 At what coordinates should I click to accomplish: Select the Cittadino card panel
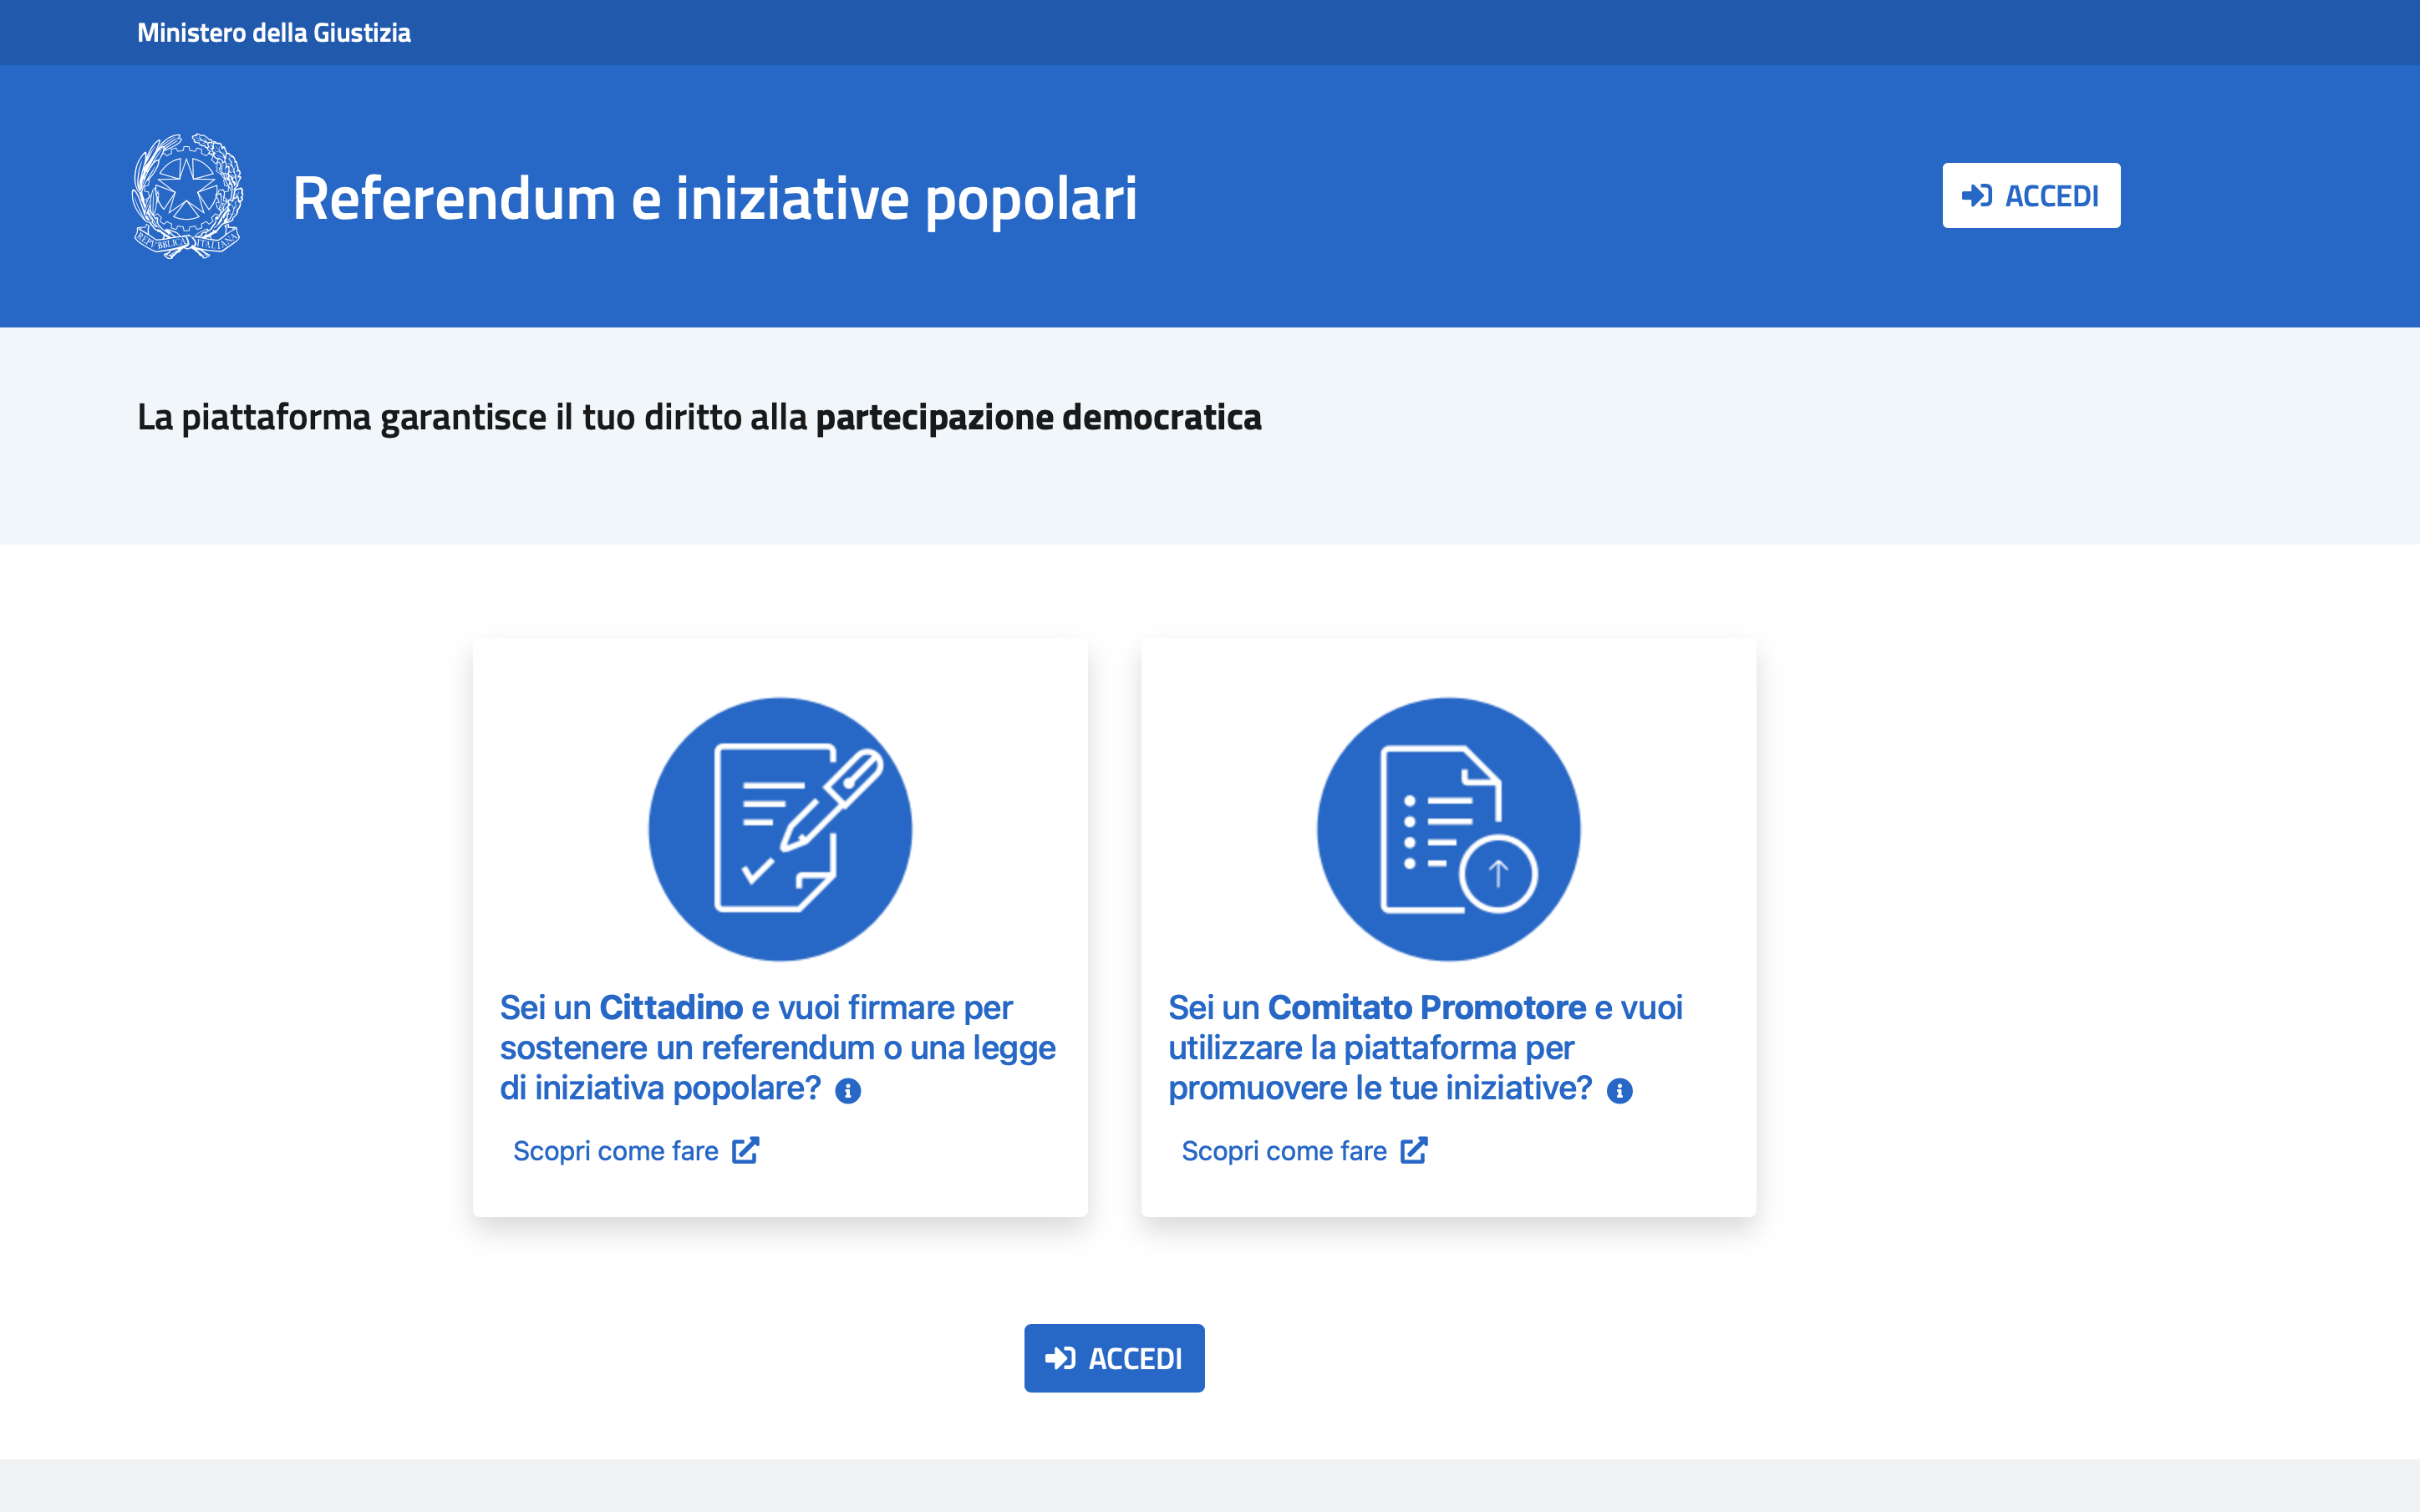tap(780, 927)
